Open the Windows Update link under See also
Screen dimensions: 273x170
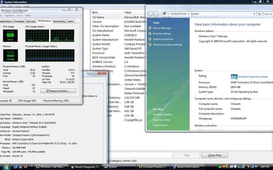click(162, 115)
